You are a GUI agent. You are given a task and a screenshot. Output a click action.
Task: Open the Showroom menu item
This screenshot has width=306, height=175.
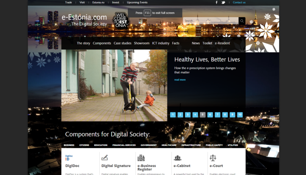click(142, 43)
